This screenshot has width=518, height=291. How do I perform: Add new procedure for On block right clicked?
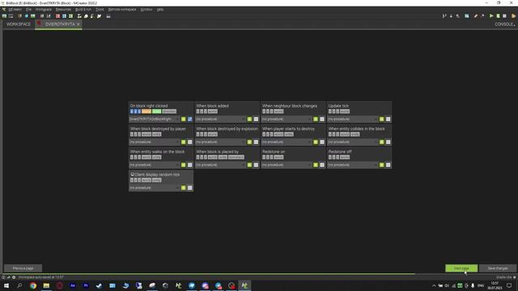(184, 119)
